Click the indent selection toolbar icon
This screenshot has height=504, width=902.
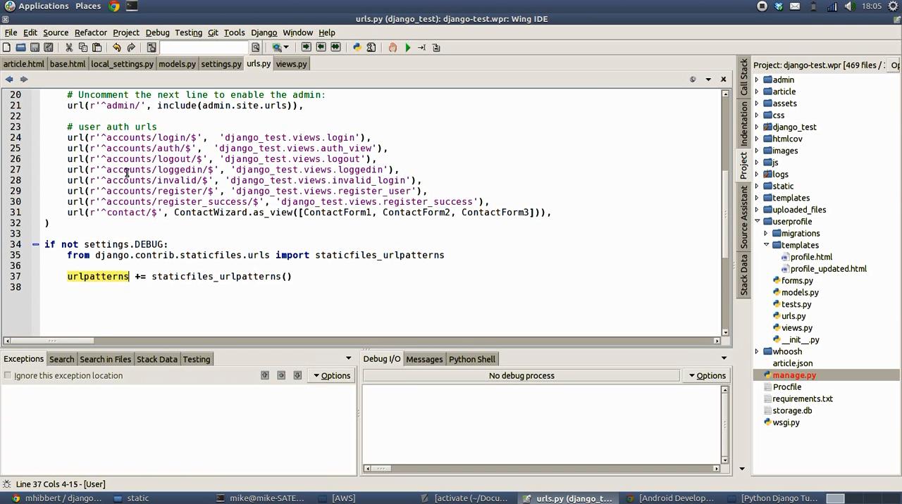(x=306, y=47)
